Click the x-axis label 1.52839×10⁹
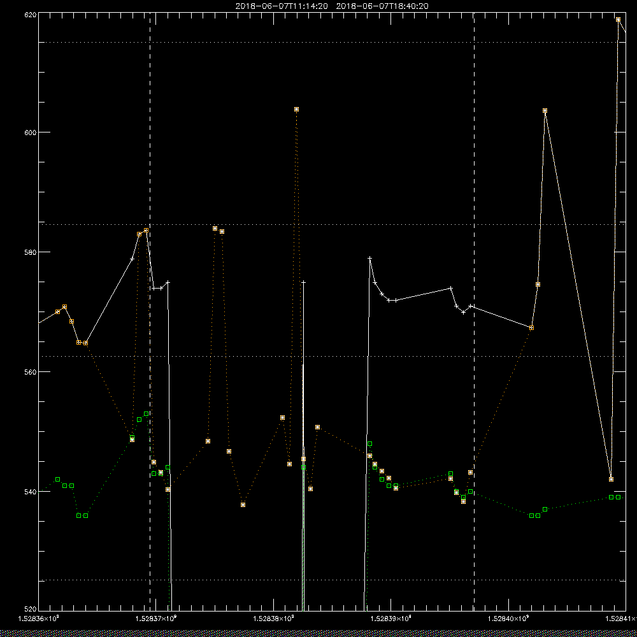Screen dimensions: 637x637 [391, 619]
